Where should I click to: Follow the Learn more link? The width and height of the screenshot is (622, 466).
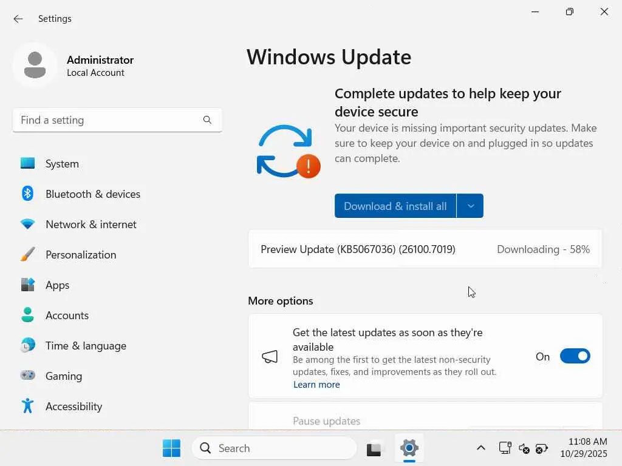(x=316, y=384)
